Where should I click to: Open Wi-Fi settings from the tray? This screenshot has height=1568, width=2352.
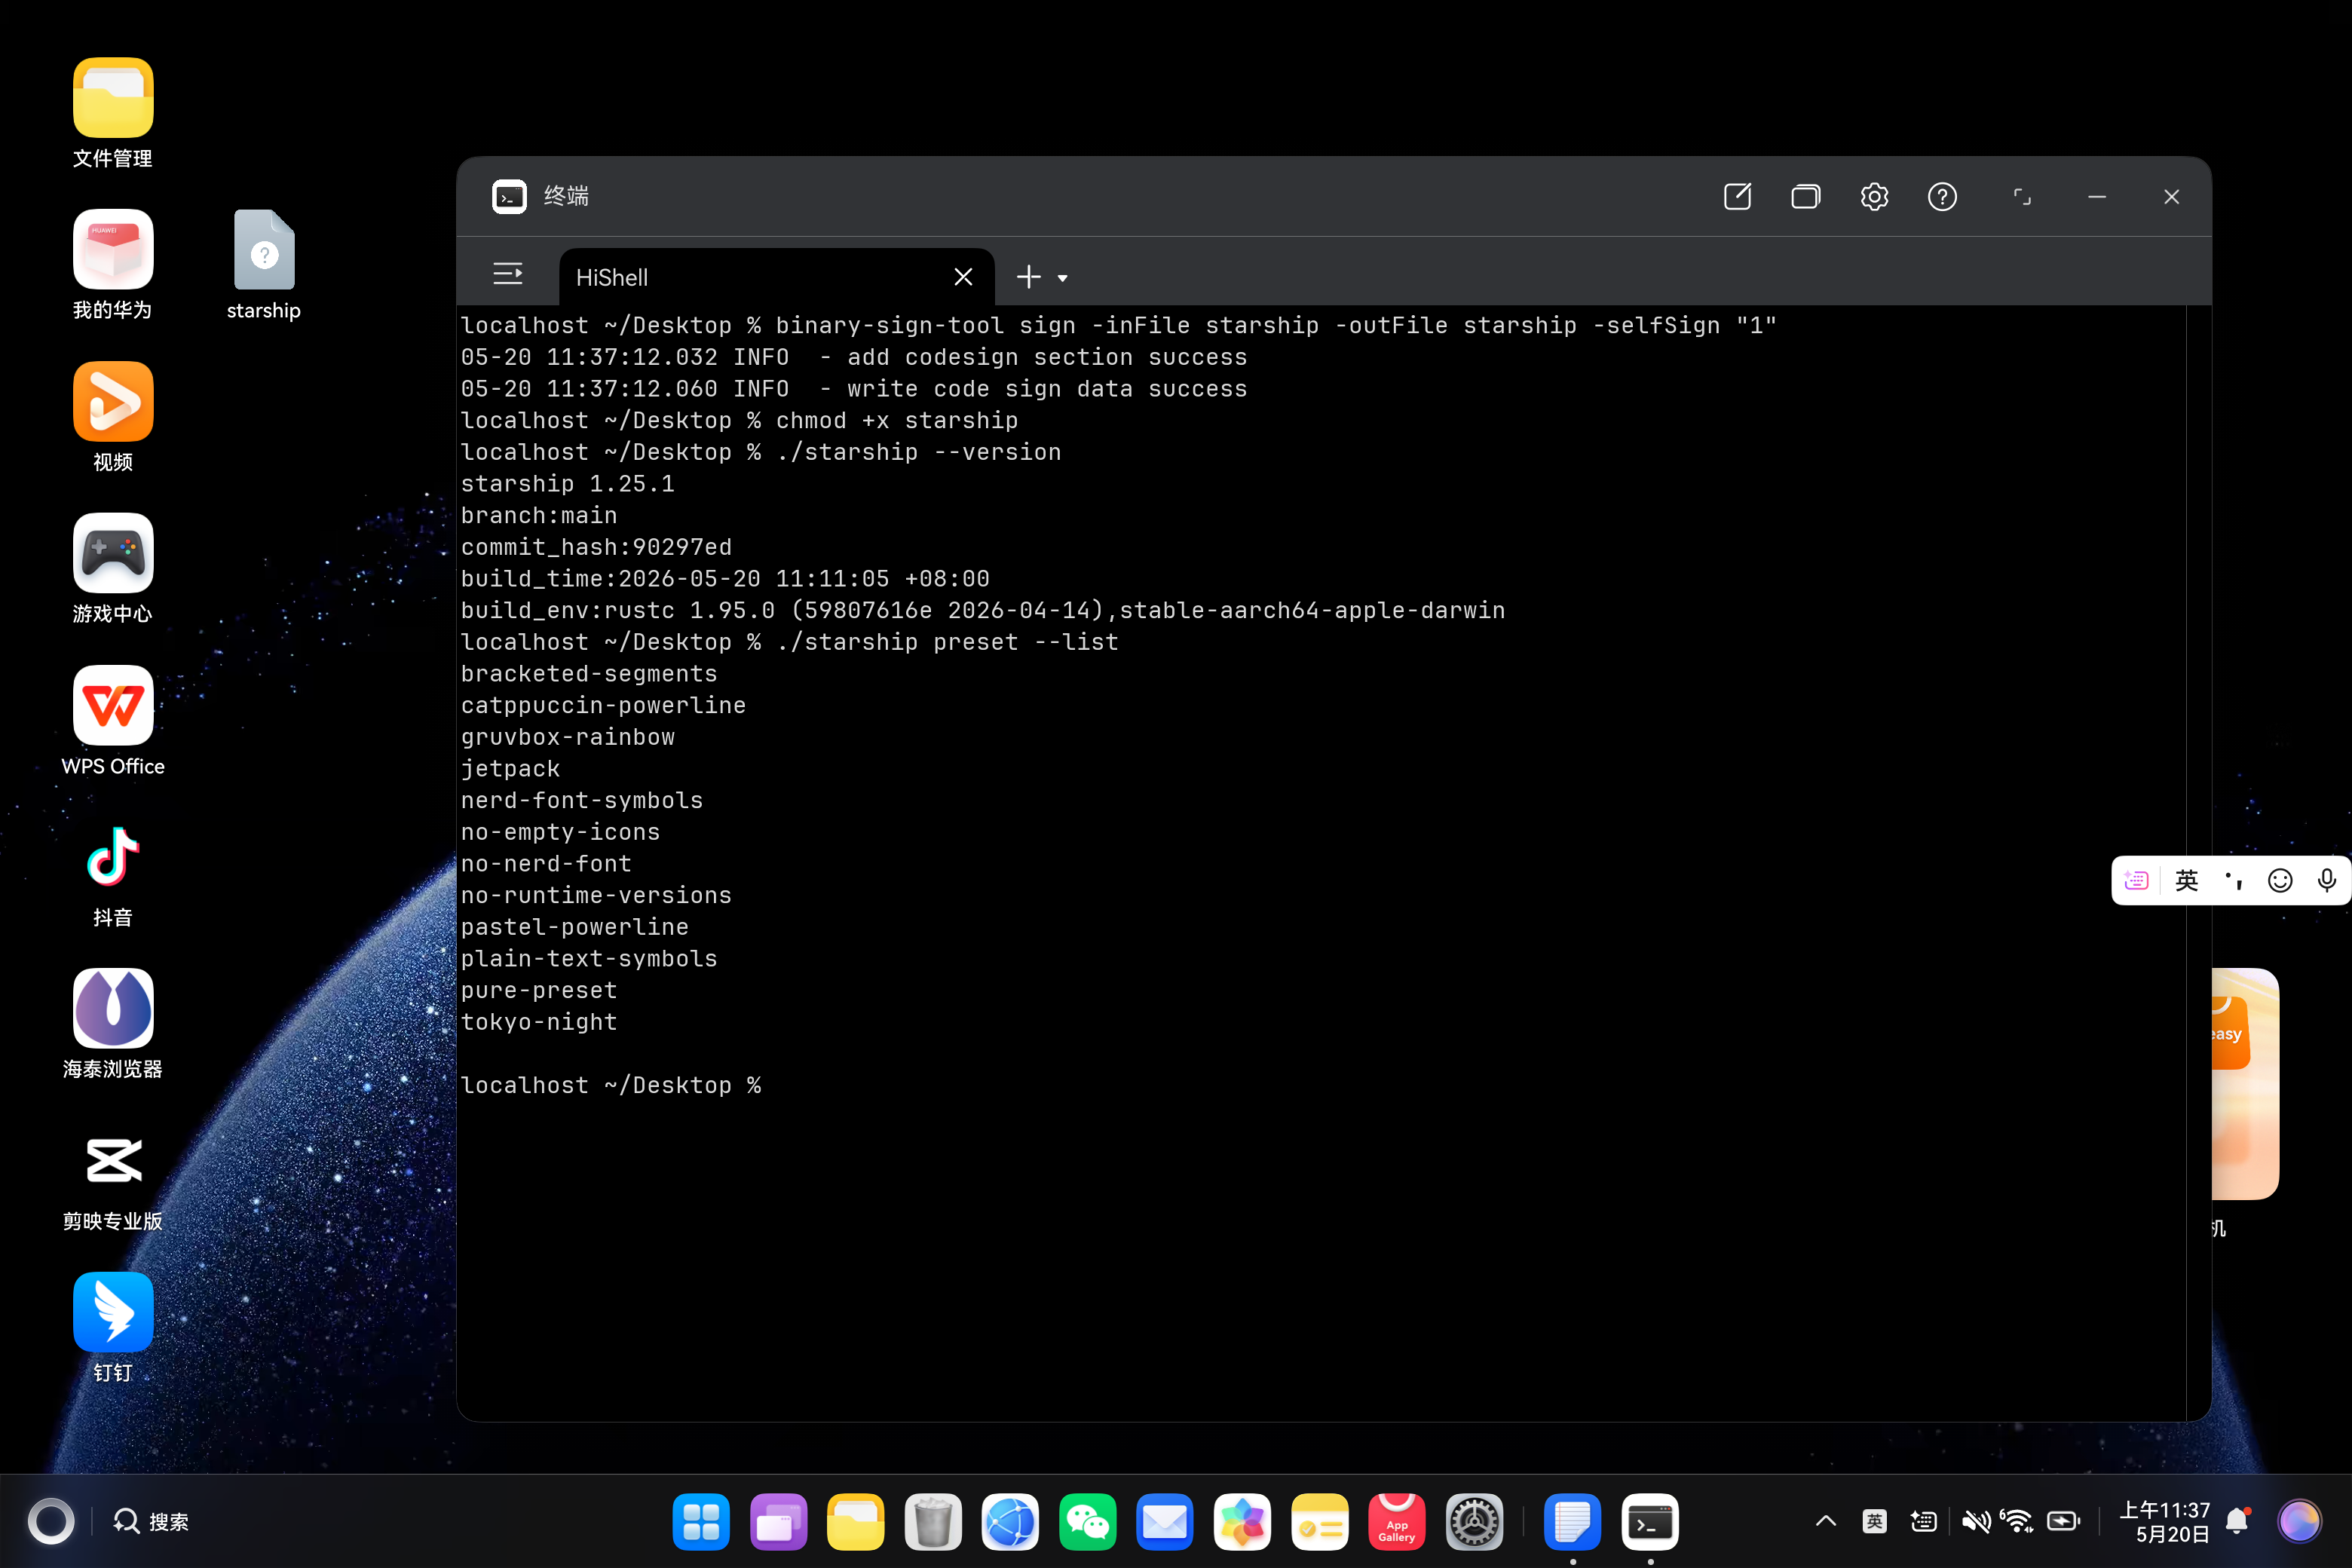click(2017, 1521)
